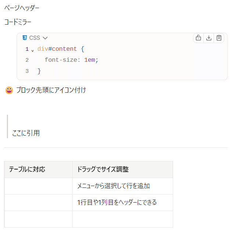Copy code with the clipboard icon

click(x=219, y=38)
